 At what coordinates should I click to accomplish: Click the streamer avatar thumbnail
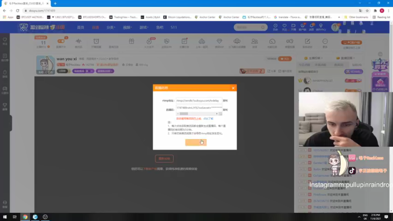[45, 65]
